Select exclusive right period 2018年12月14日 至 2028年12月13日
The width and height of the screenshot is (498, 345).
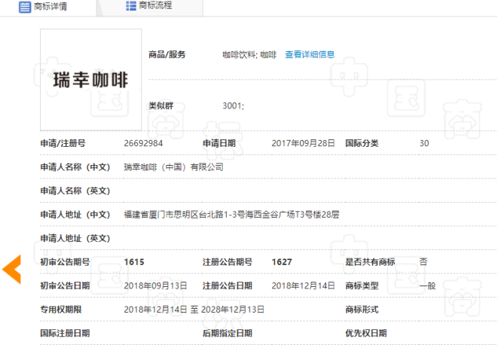(x=194, y=310)
